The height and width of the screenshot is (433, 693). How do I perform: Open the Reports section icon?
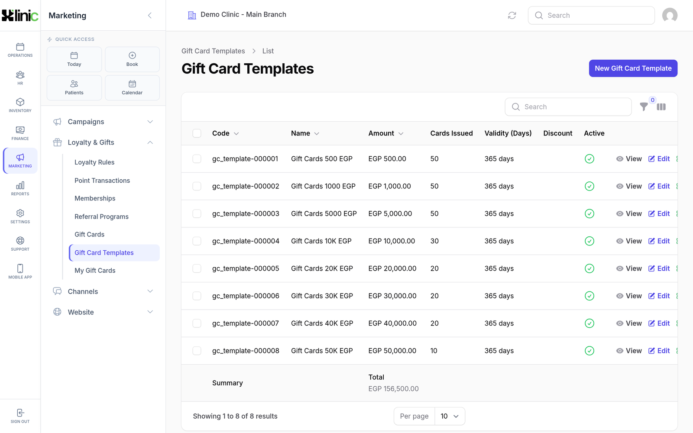pyautogui.click(x=20, y=189)
